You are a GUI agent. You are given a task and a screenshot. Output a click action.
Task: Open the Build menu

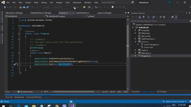[36, 2]
